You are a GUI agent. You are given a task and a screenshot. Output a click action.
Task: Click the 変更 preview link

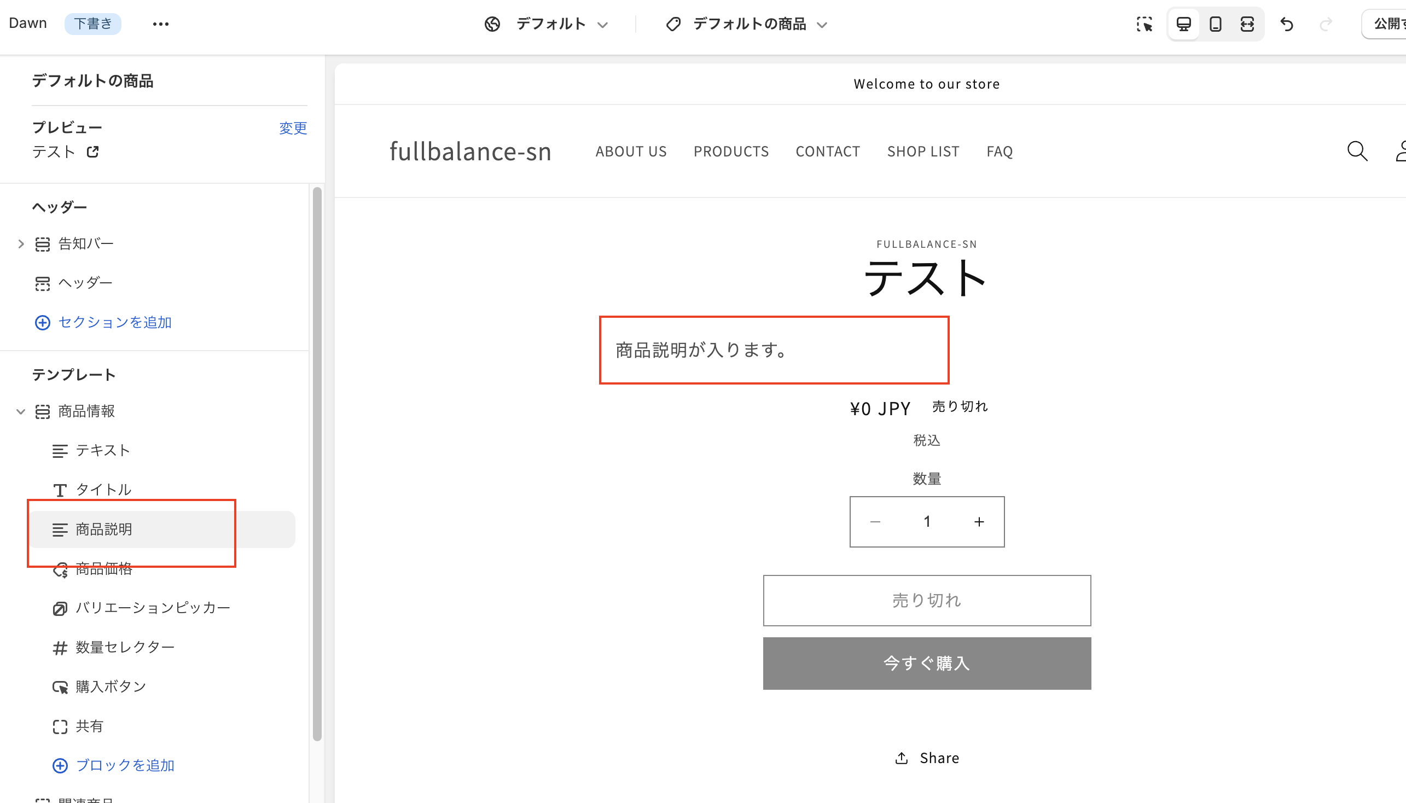click(x=293, y=128)
